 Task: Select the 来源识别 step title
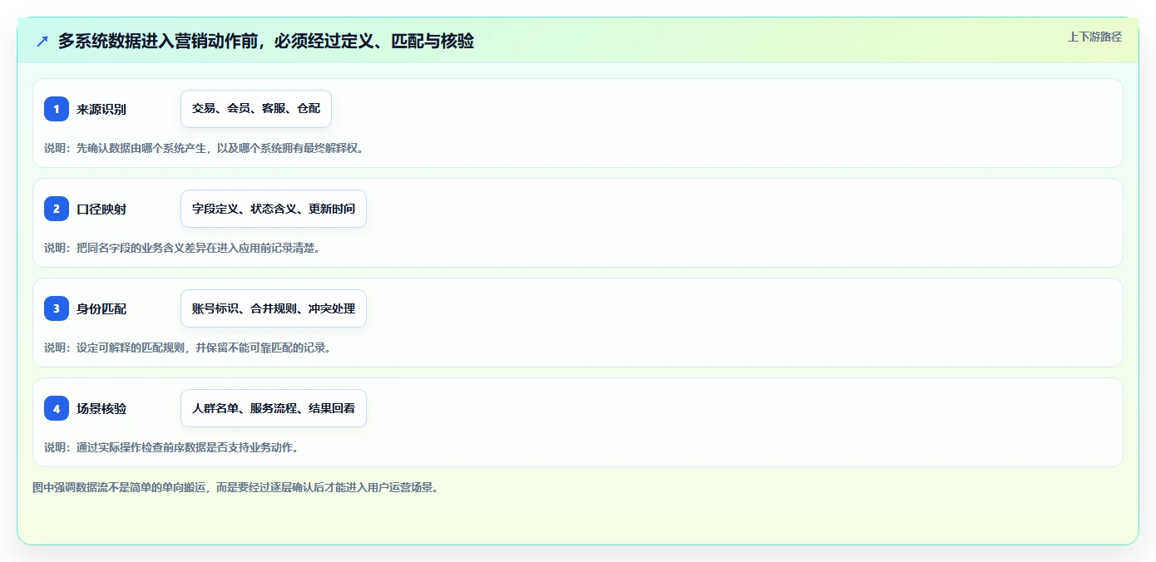point(101,109)
